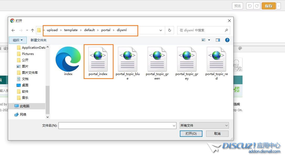Select the portal_topic_blue file
The image size is (285, 158).
point(127,59)
